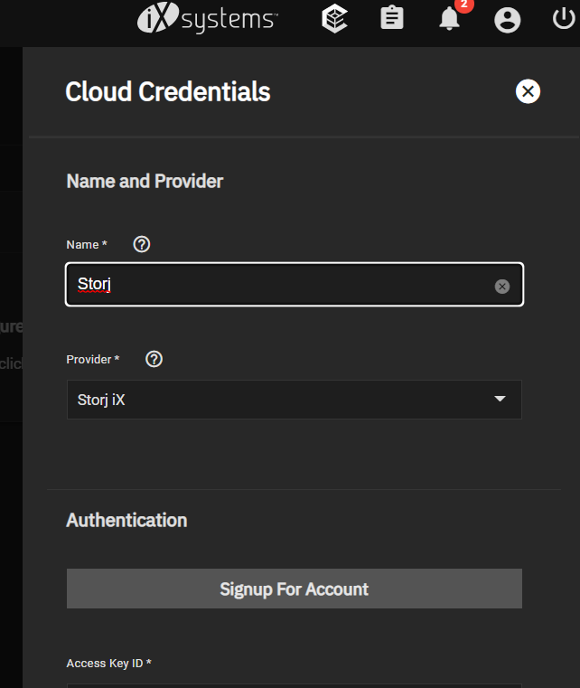580x688 pixels.
Task: Click the Access Key ID label
Action: point(108,663)
